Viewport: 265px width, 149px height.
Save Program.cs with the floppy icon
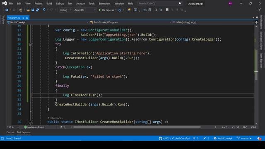pos(33,10)
